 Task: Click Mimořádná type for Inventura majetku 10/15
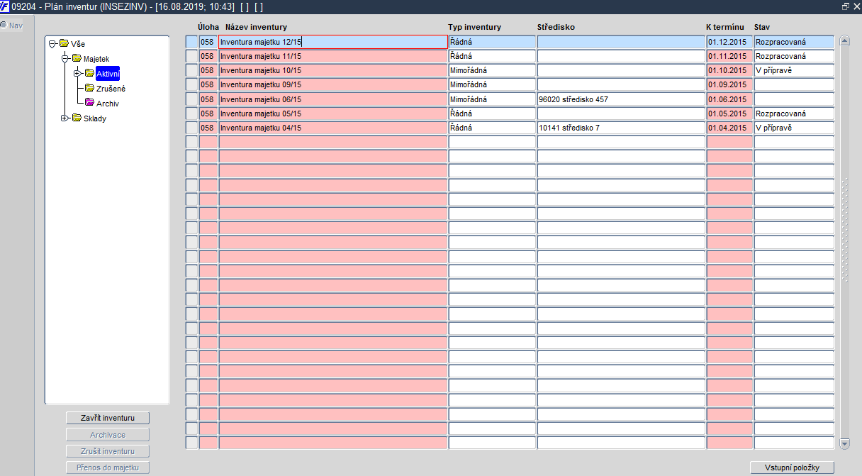coord(492,70)
